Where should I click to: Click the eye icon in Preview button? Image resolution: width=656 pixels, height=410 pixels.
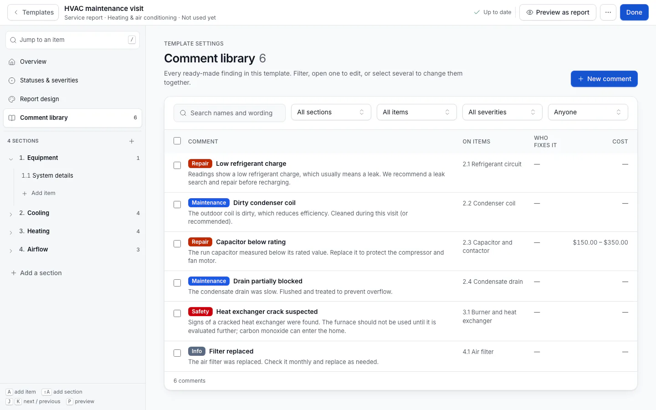529,12
